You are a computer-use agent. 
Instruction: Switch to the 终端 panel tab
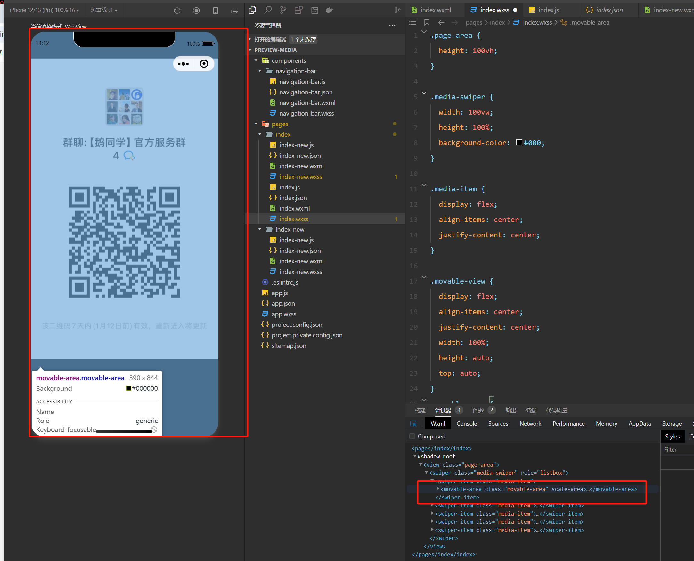(531, 410)
